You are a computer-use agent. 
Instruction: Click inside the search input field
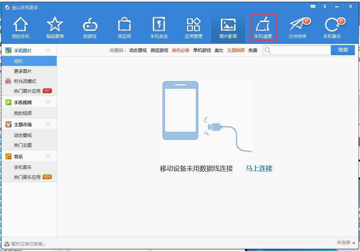pyautogui.click(x=296, y=50)
